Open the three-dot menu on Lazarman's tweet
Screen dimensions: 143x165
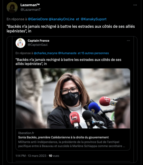point(135,5)
